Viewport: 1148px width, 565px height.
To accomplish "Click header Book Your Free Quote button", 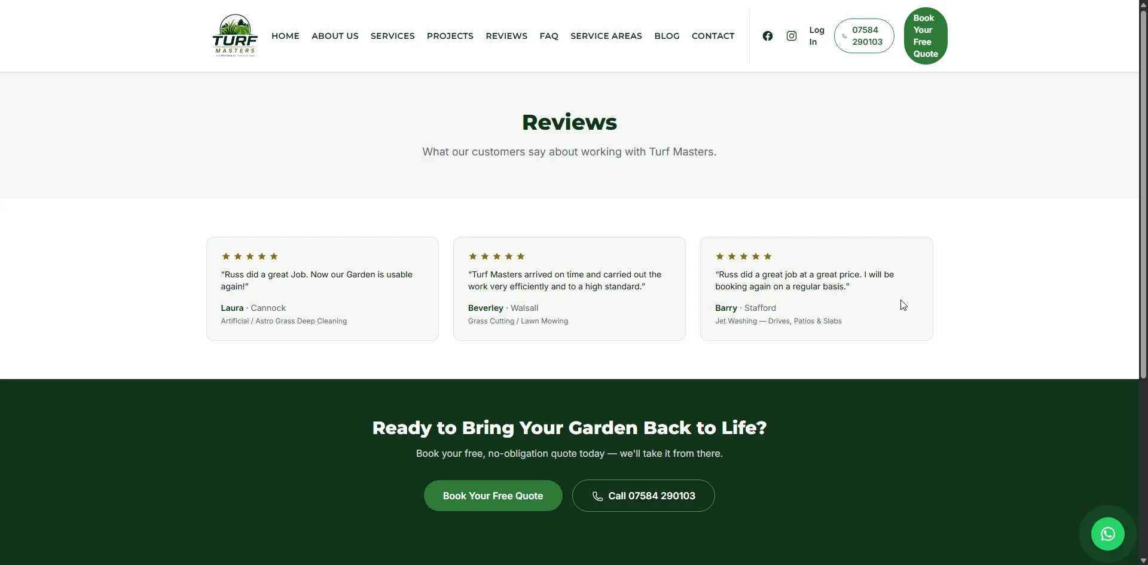I will [x=926, y=36].
